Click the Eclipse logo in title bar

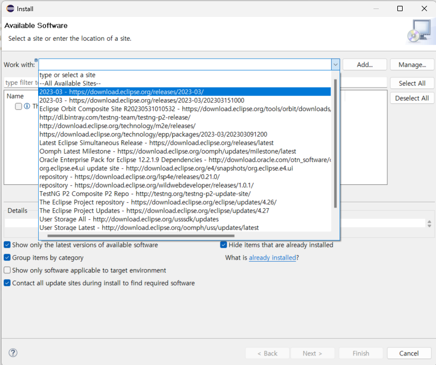pyautogui.click(x=10, y=8)
